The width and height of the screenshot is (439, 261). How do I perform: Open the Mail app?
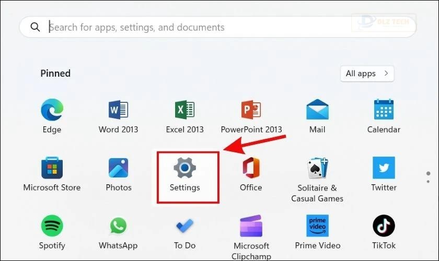click(317, 110)
